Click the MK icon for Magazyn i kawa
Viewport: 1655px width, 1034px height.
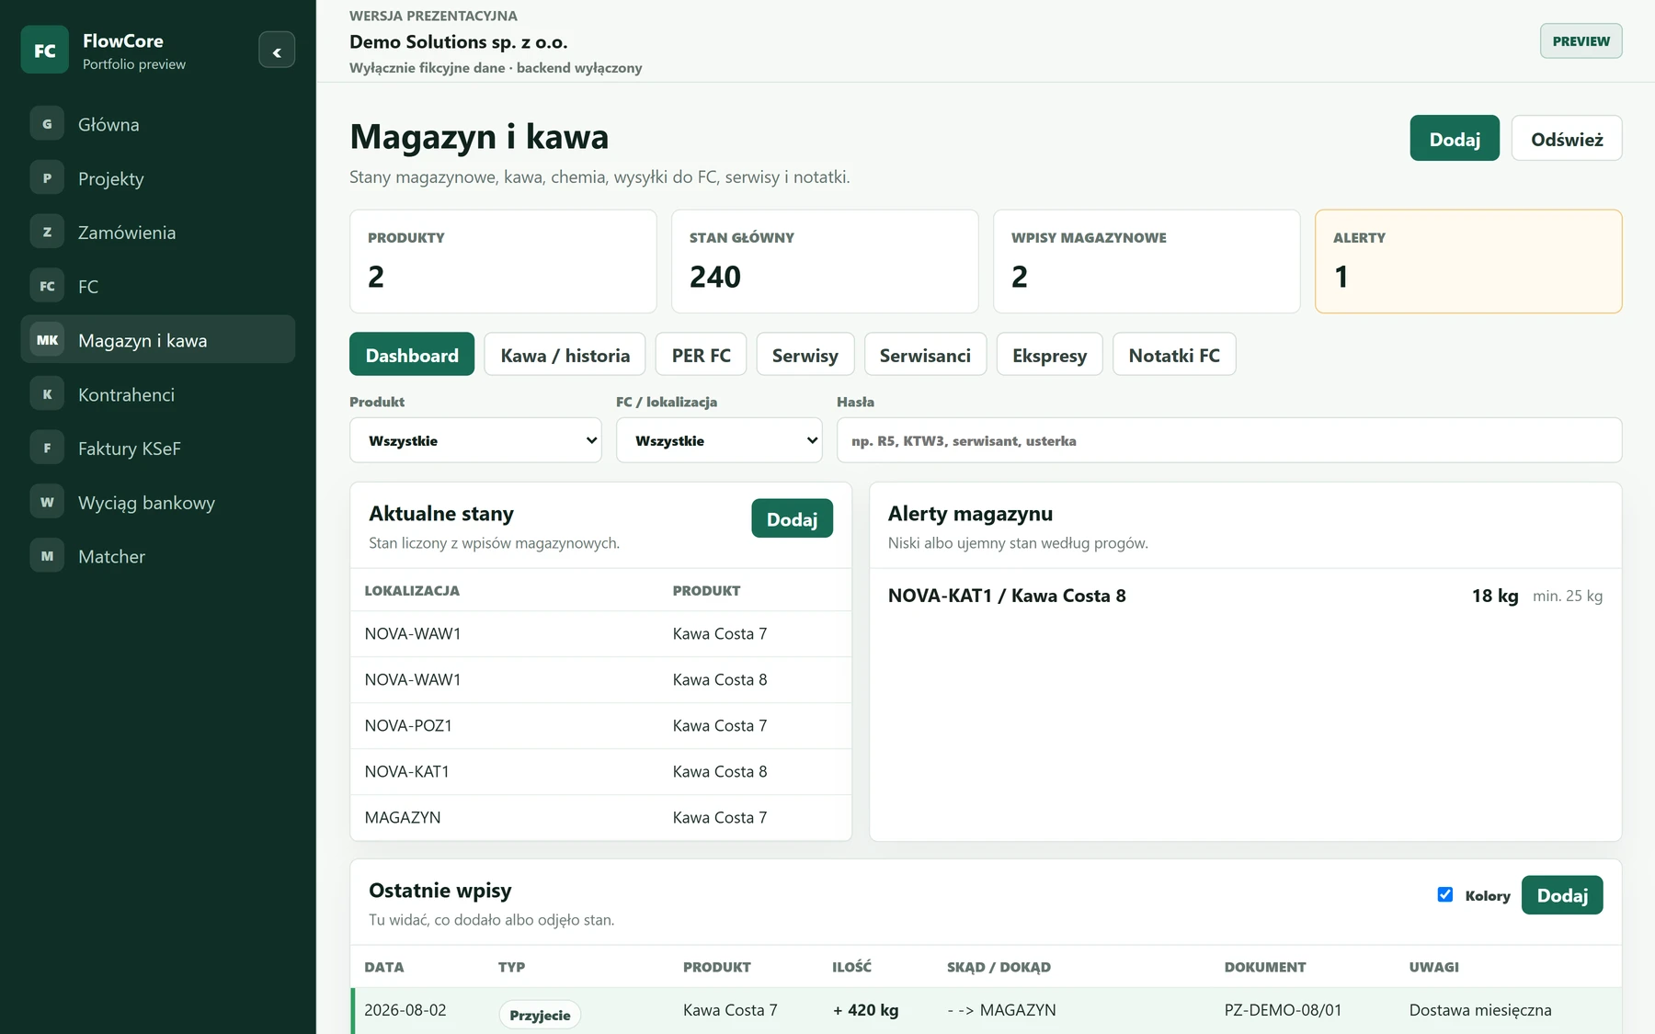47,340
